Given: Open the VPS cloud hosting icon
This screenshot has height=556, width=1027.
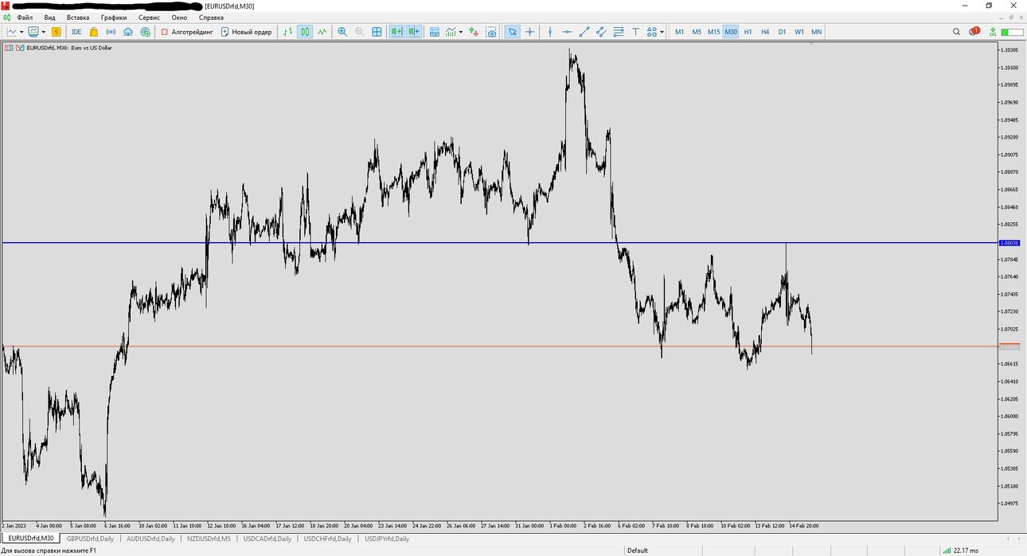Looking at the screenshot, I should [128, 32].
